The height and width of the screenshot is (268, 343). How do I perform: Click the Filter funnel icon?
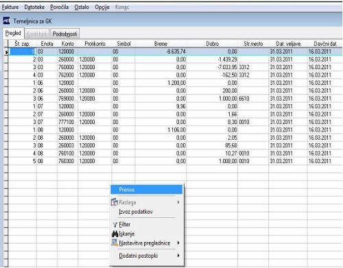pyautogui.click(x=115, y=225)
